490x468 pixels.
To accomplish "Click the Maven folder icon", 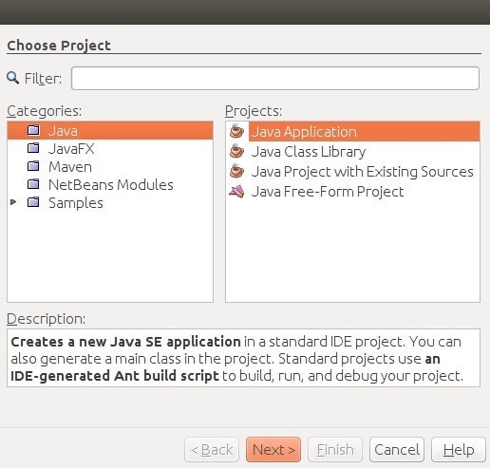I will pyautogui.click(x=33, y=166).
